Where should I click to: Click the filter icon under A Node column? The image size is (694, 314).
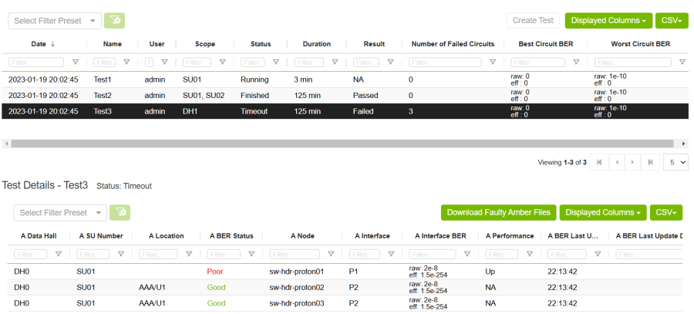[x=330, y=254]
